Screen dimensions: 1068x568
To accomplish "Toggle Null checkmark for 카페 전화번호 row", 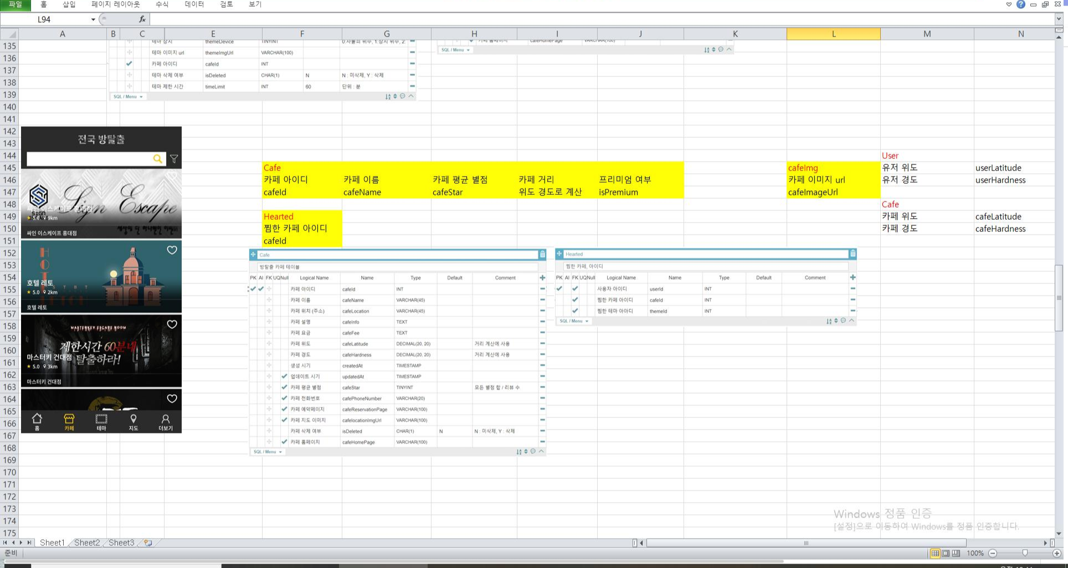I will point(284,398).
